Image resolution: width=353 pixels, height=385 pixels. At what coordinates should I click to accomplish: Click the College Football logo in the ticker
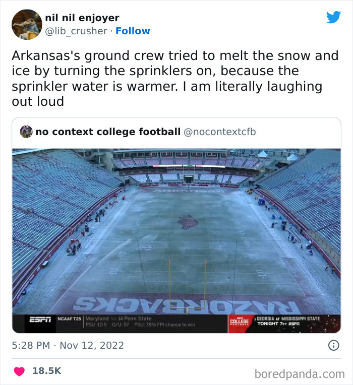point(239,322)
